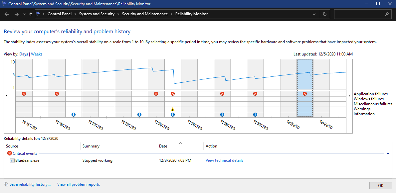Switch the chart view to Weeks
The height and width of the screenshot is (193, 396).
coord(37,54)
